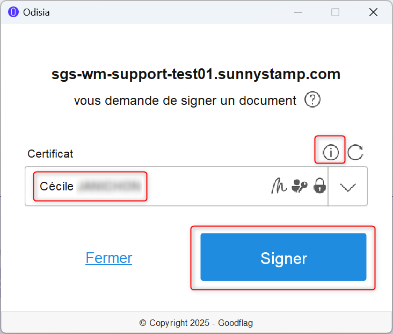Click the "vous demande de signer un document" text
Viewport: 393px width, 334px height.
point(185,101)
